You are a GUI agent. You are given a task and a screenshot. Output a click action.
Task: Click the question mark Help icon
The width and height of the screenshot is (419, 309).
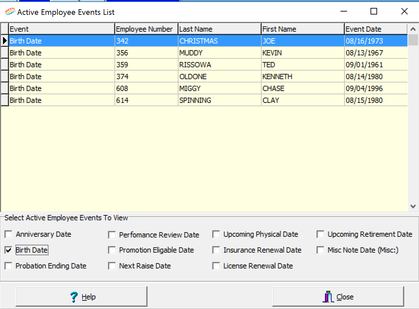(x=74, y=297)
